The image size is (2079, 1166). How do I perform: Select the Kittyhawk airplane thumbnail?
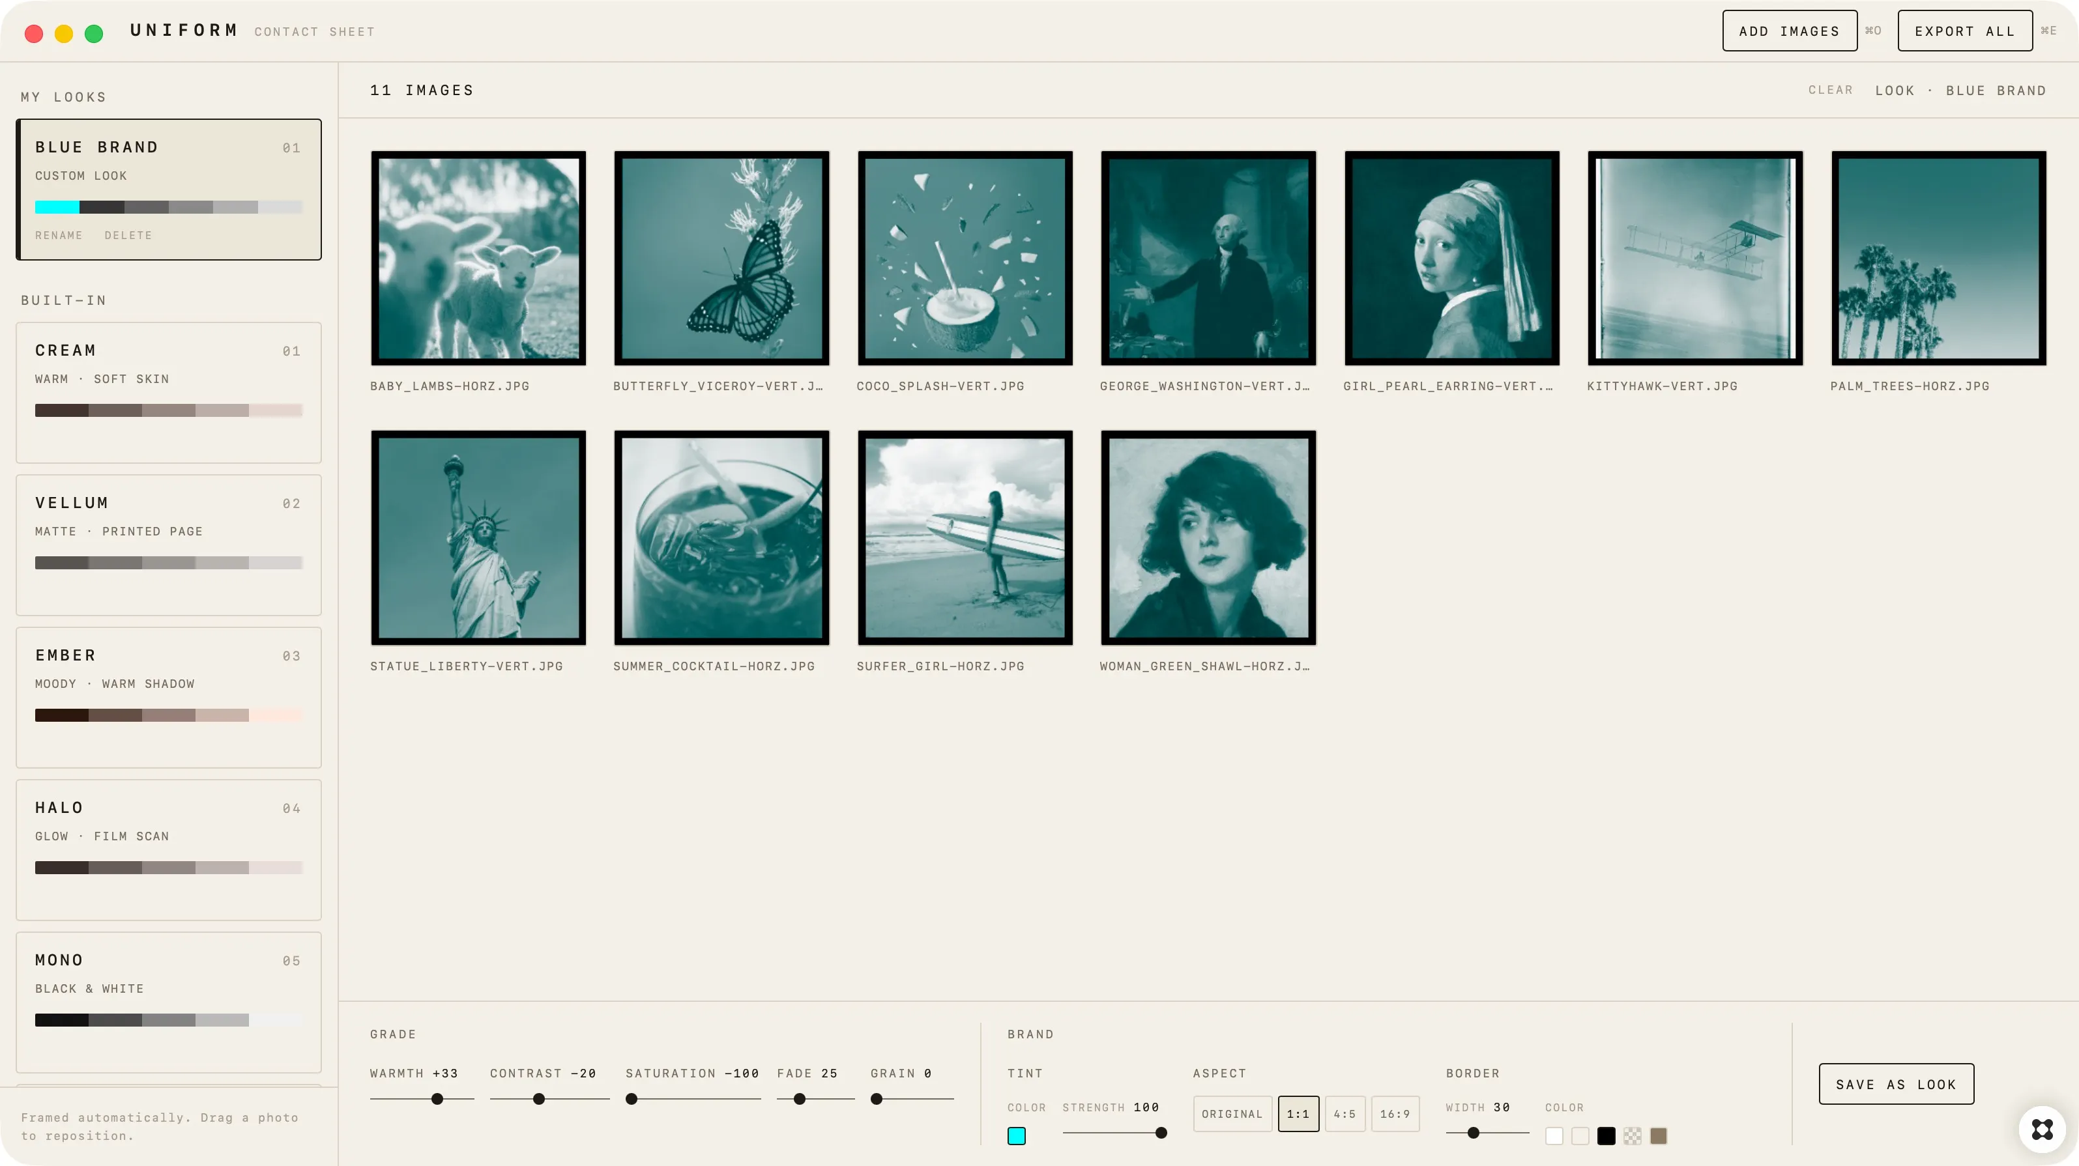point(1695,258)
